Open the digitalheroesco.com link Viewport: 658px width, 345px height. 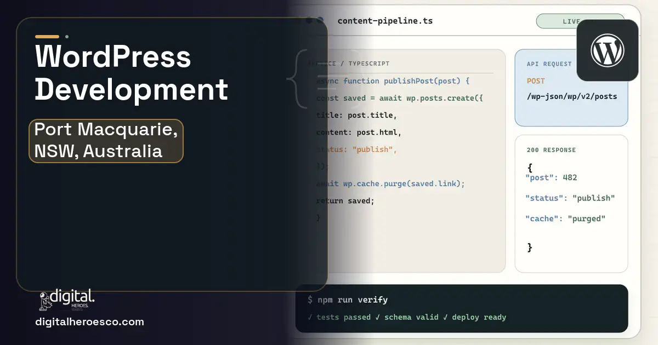point(89,322)
